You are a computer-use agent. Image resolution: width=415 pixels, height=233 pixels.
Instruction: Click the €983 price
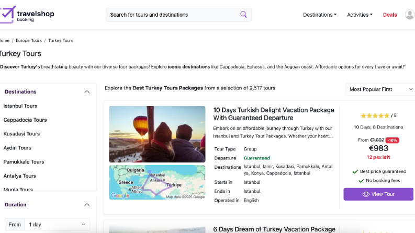(378, 148)
